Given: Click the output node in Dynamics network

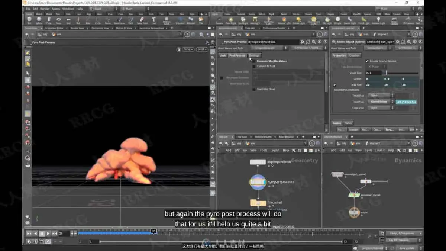Looking at the screenshot, I should [354, 212].
